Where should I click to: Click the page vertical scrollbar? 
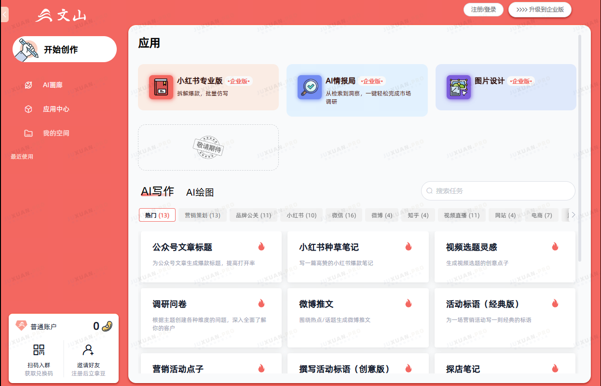click(x=580, y=148)
